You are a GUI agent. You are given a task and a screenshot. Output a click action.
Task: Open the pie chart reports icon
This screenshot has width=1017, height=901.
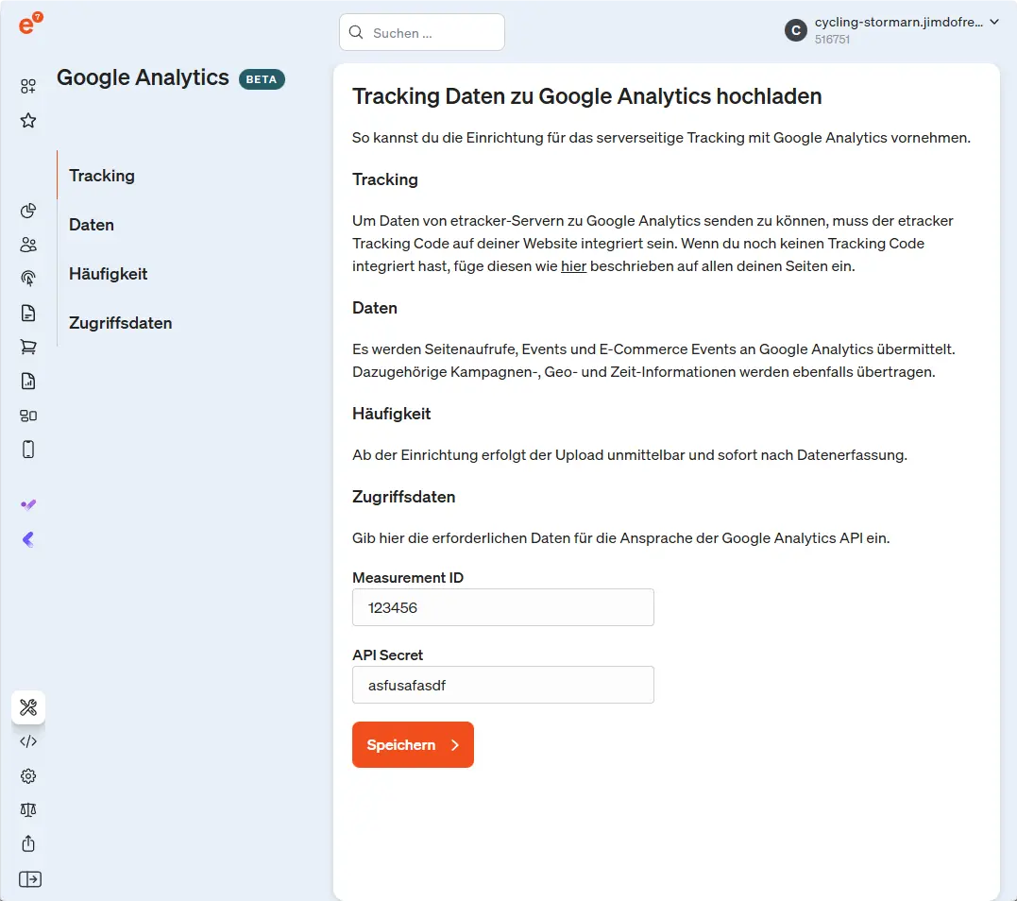pos(28,211)
